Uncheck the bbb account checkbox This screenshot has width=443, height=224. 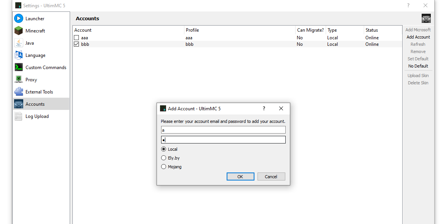coord(76,44)
